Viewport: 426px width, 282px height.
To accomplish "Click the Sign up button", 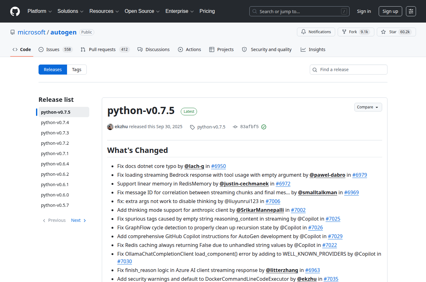I will 390,11.
